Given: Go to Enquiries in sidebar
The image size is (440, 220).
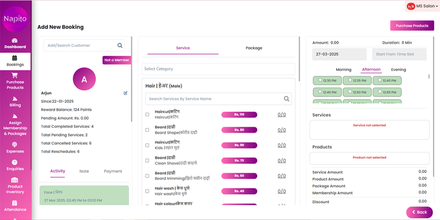Looking at the screenshot, I should (x=15, y=162).
